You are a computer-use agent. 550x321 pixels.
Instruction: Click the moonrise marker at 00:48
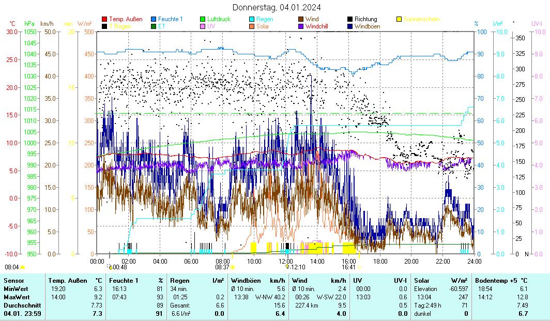[x=110, y=267]
